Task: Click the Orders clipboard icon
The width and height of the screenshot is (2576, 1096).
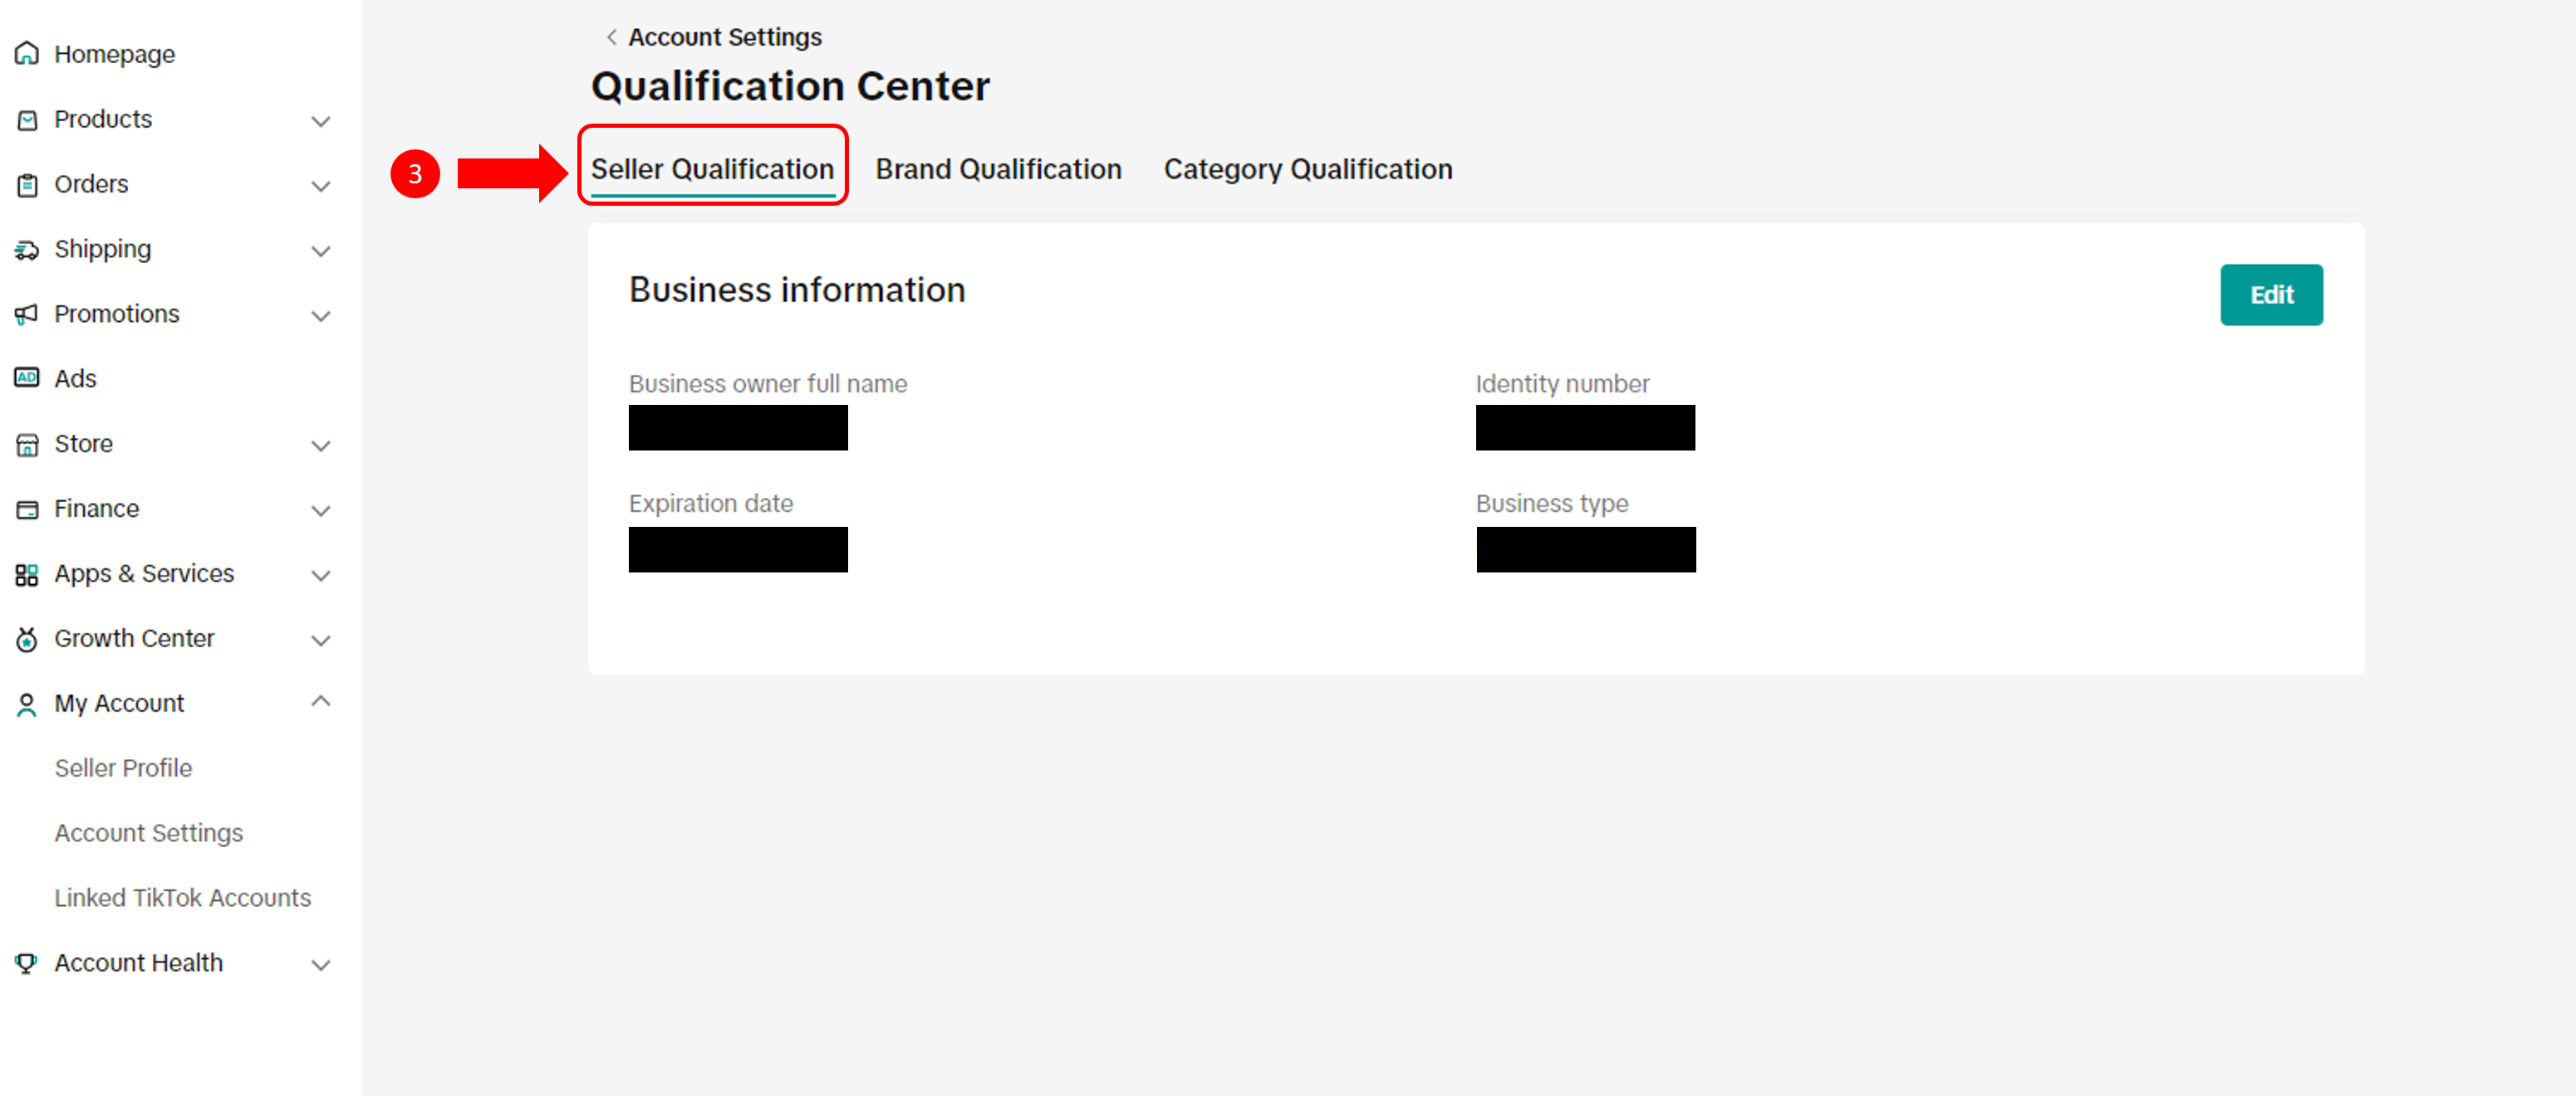Action: pyautogui.click(x=27, y=185)
